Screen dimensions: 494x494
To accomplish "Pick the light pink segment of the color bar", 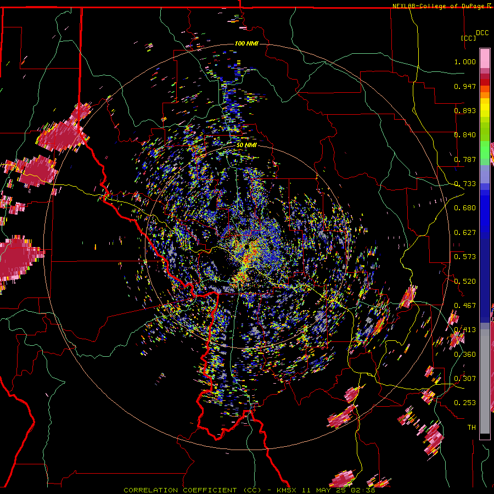I will 485,58.
